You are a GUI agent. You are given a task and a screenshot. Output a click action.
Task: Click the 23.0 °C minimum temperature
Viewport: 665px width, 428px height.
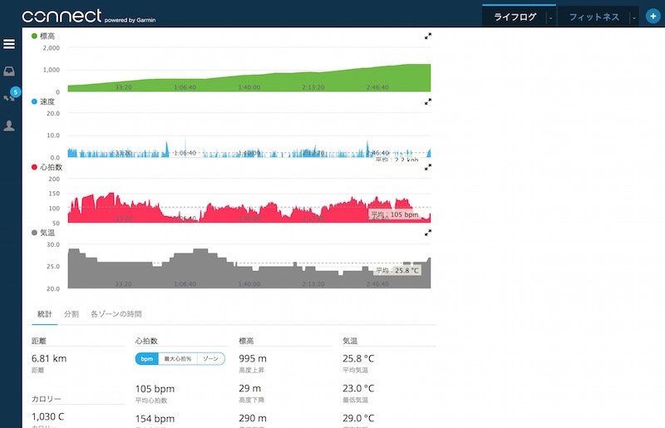pos(358,388)
